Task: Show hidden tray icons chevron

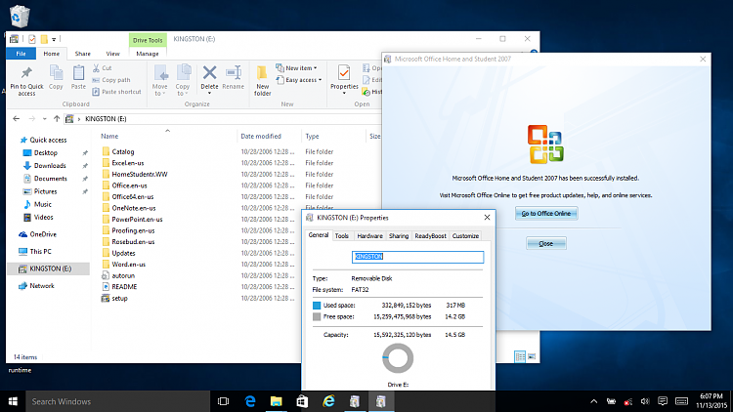Action: tap(593, 401)
